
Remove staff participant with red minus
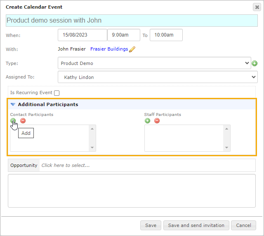click(x=157, y=121)
